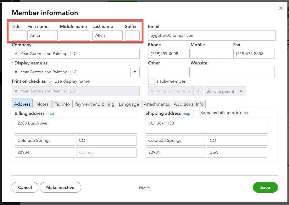Check the Is sub-member box
Image resolution: width=289 pixels, height=205 pixels.
[x=151, y=82]
